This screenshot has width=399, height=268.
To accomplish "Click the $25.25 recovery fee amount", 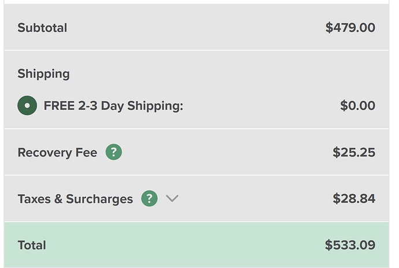I will point(353,152).
